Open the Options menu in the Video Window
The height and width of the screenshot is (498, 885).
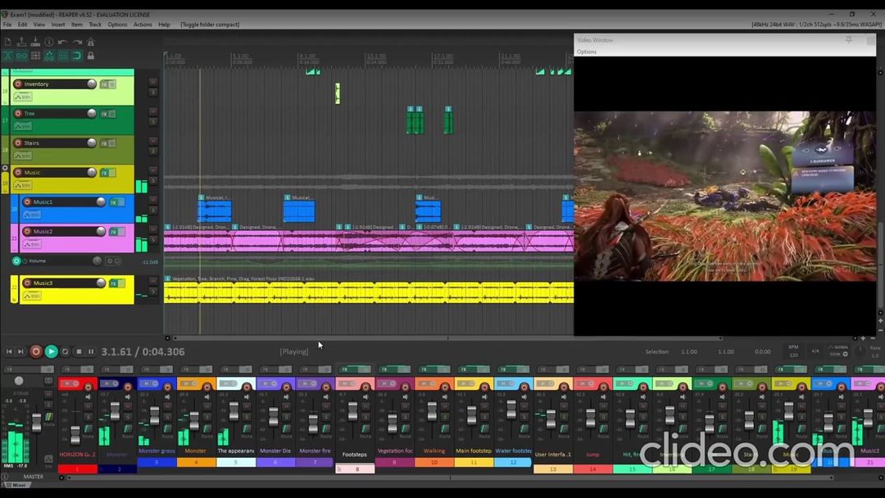(x=587, y=52)
